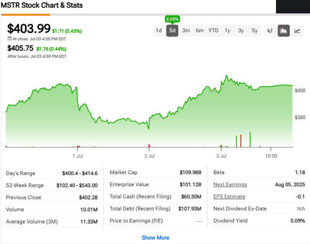Click the red volume bar near 3 Jul

[x=241, y=140]
